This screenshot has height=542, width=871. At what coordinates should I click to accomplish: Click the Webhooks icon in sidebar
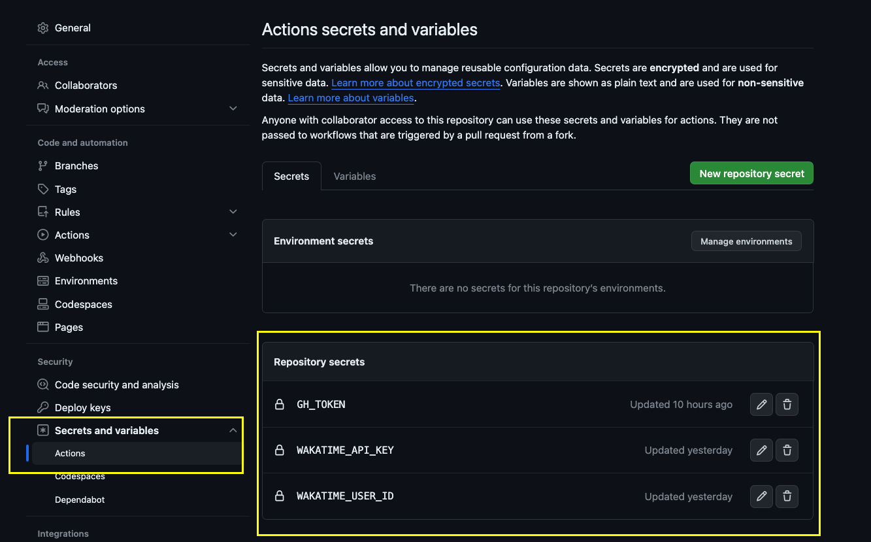point(42,258)
